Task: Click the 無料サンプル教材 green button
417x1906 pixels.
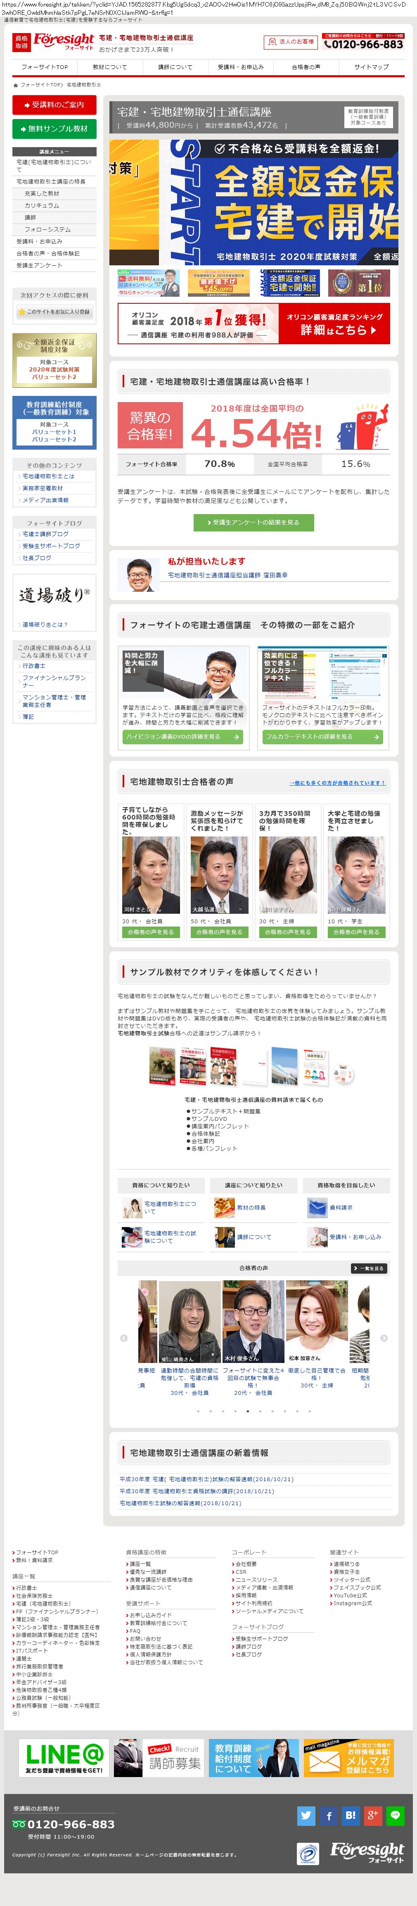Action: coord(55,129)
